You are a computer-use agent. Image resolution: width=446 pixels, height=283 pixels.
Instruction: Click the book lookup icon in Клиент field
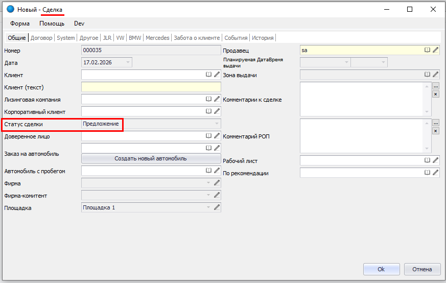tap(208, 75)
